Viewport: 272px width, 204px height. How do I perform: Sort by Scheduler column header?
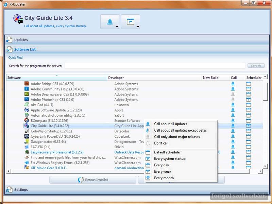coord(254,78)
